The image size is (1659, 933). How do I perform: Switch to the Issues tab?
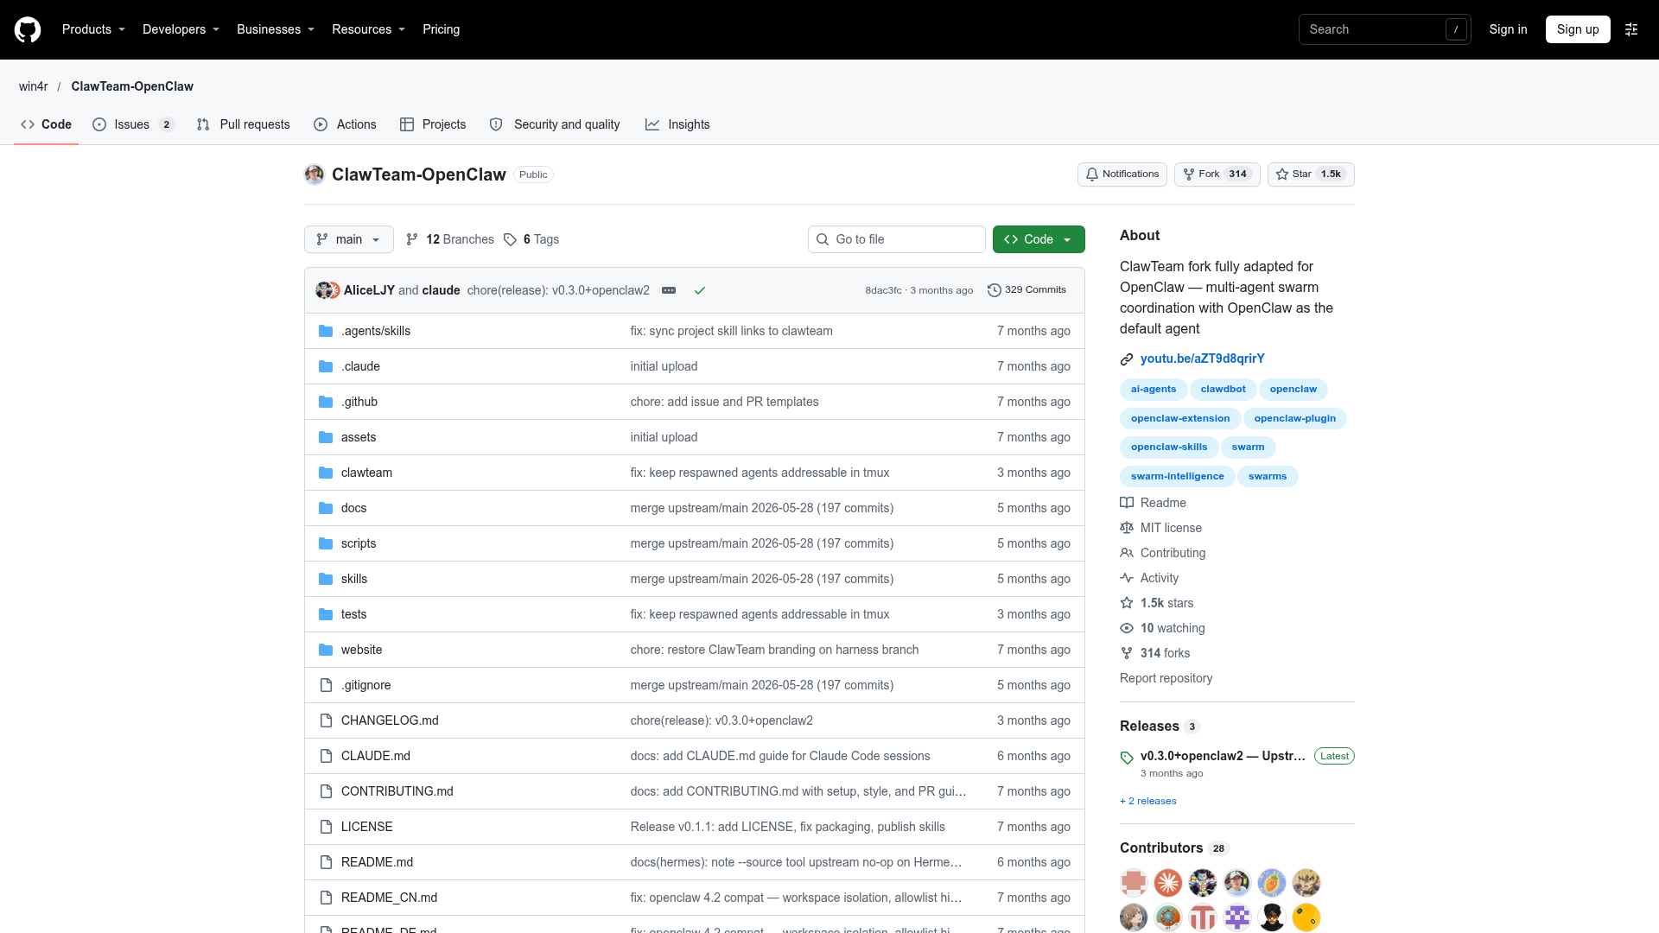click(133, 124)
